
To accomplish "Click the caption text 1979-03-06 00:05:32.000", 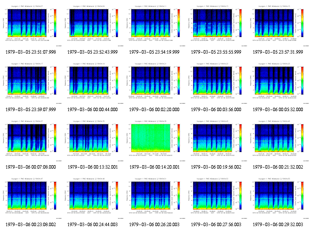I will tap(278, 110).
